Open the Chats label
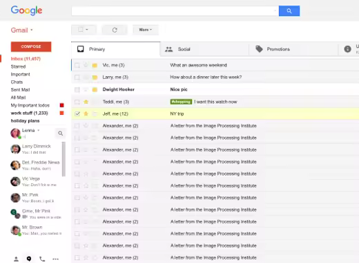 17,82
